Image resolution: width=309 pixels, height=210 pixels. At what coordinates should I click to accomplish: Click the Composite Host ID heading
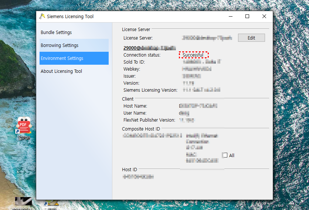[x=141, y=129]
